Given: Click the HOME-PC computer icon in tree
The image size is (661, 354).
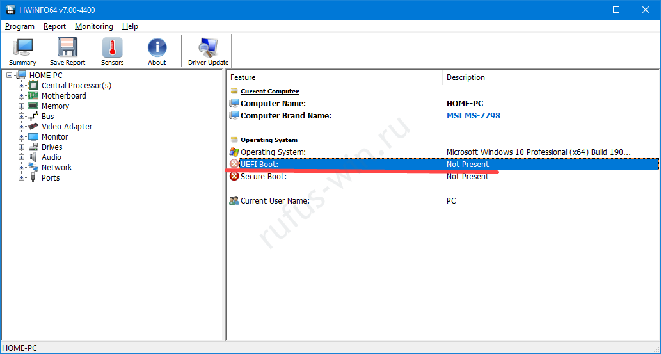Looking at the screenshot, I should point(22,75).
